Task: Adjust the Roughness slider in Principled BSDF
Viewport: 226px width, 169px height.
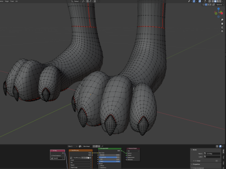Action: [x=110, y=157]
